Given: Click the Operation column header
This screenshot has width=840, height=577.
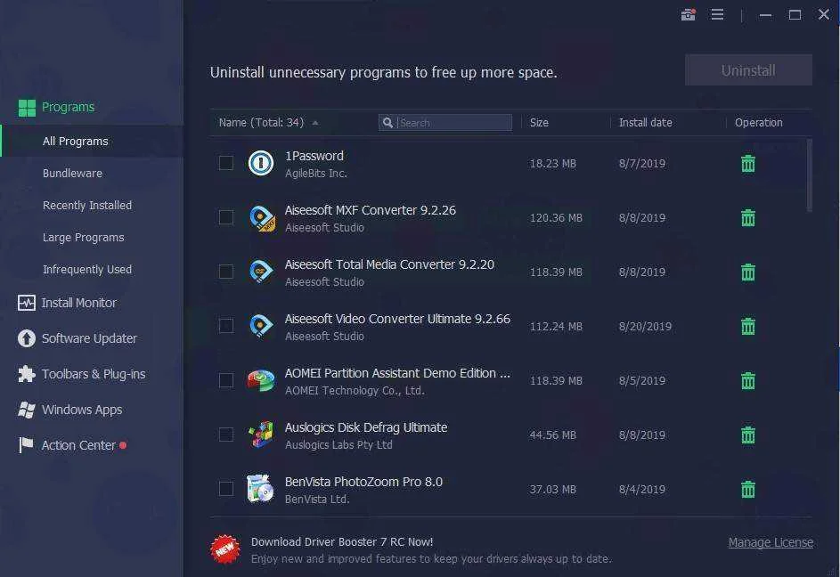Looking at the screenshot, I should (759, 123).
